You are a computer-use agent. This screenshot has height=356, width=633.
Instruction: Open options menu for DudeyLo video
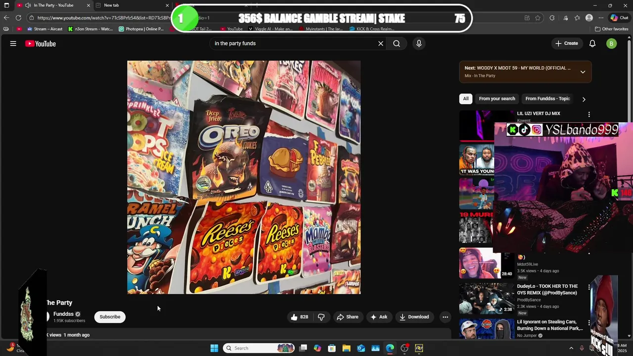588,287
